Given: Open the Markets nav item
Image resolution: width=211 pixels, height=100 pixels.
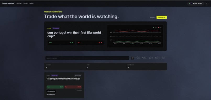Looking at the screenshot, I should (19, 3).
